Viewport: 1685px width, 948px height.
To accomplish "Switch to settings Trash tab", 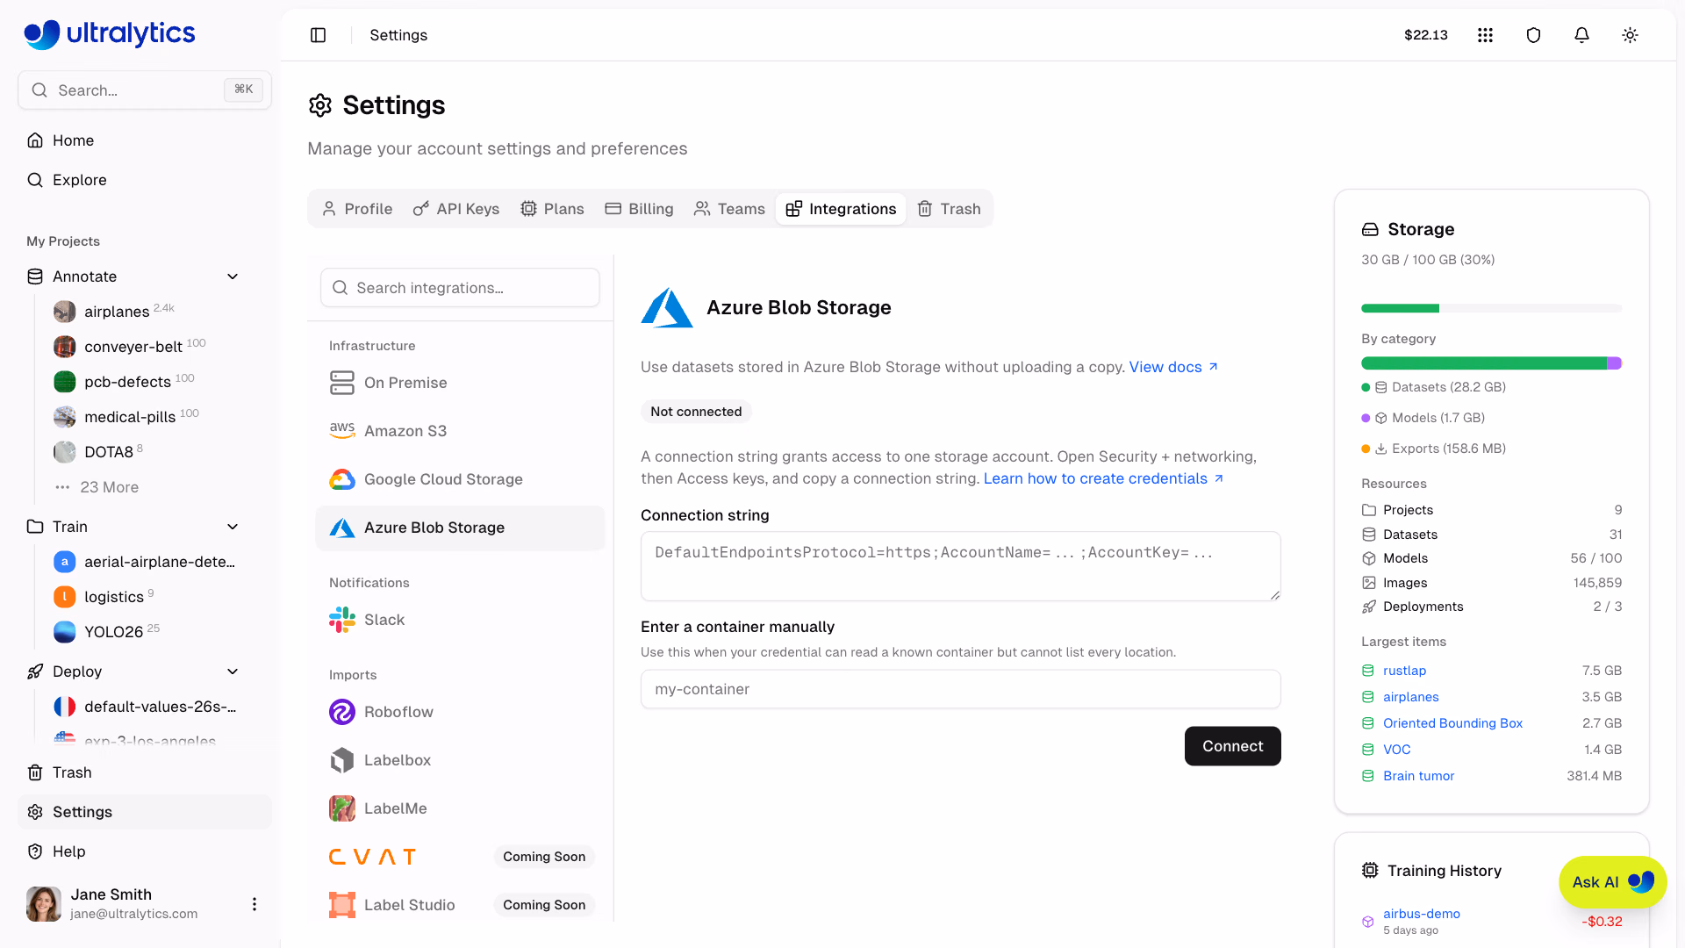I will point(949,209).
